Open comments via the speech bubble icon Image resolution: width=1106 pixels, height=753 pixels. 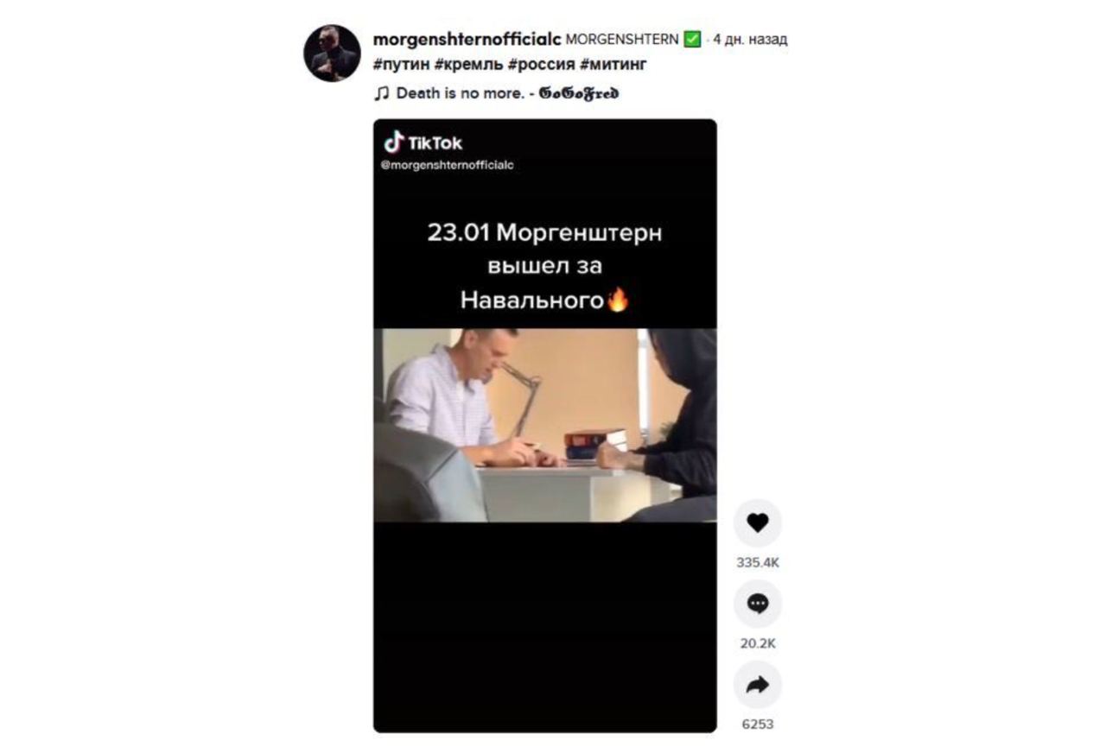pos(758,604)
